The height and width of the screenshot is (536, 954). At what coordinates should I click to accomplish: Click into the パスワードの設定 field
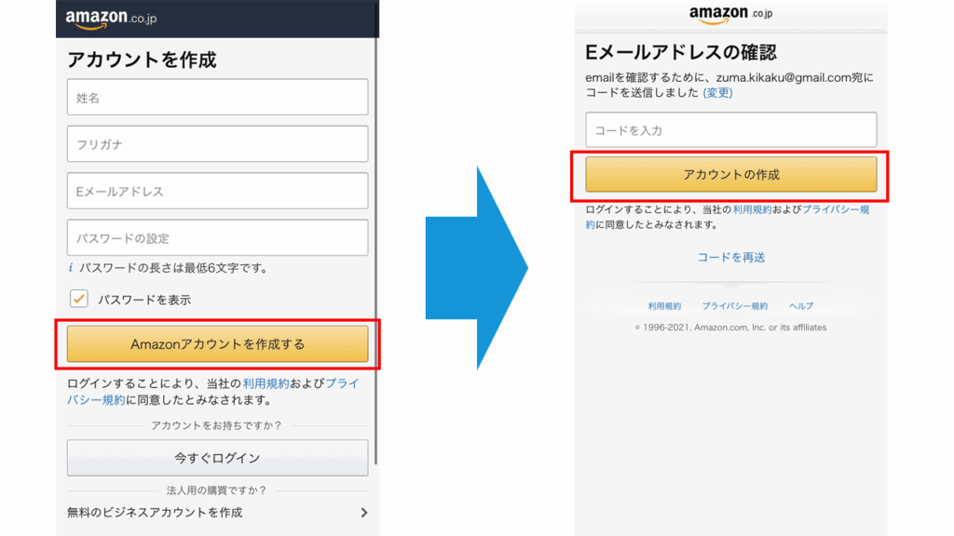217,238
